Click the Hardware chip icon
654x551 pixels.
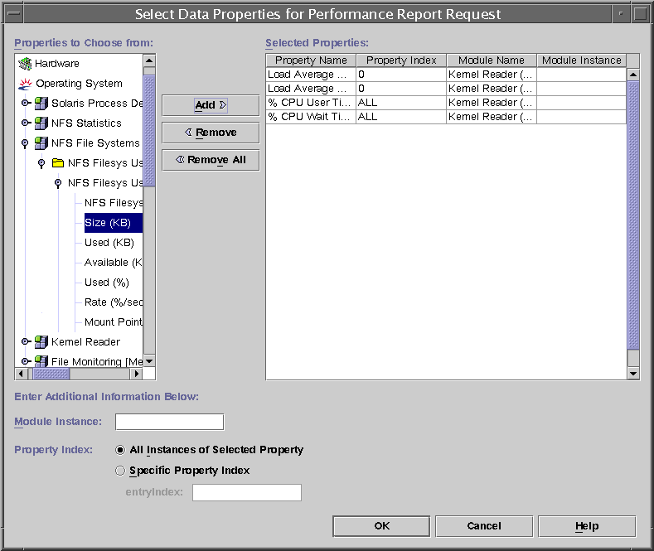pyautogui.click(x=25, y=63)
